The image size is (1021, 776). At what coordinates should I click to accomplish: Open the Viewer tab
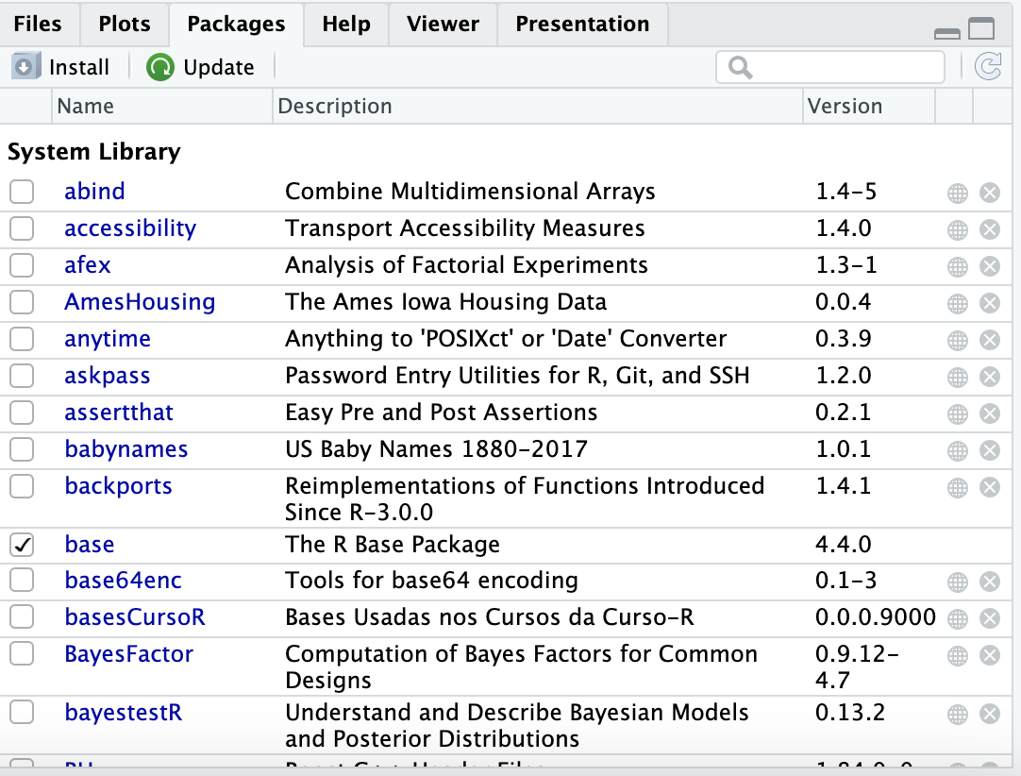coord(443,24)
